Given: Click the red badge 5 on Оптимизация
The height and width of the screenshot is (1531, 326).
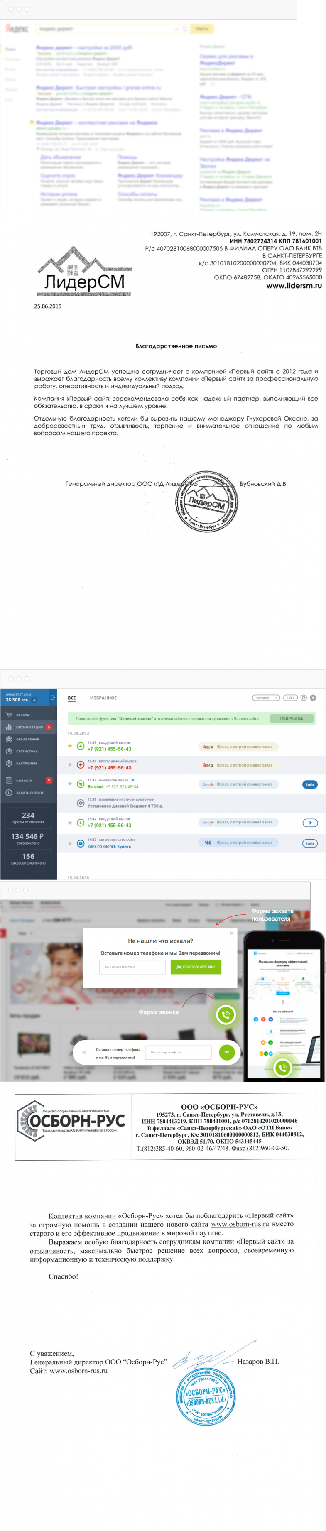Looking at the screenshot, I should pyautogui.click(x=49, y=727).
